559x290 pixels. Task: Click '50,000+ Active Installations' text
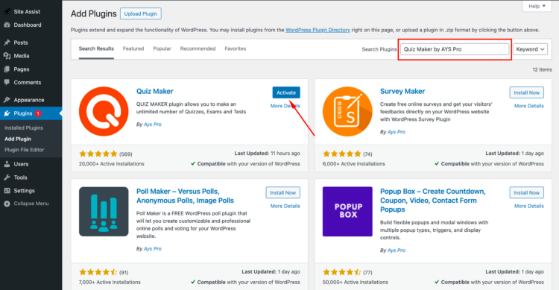(355, 282)
